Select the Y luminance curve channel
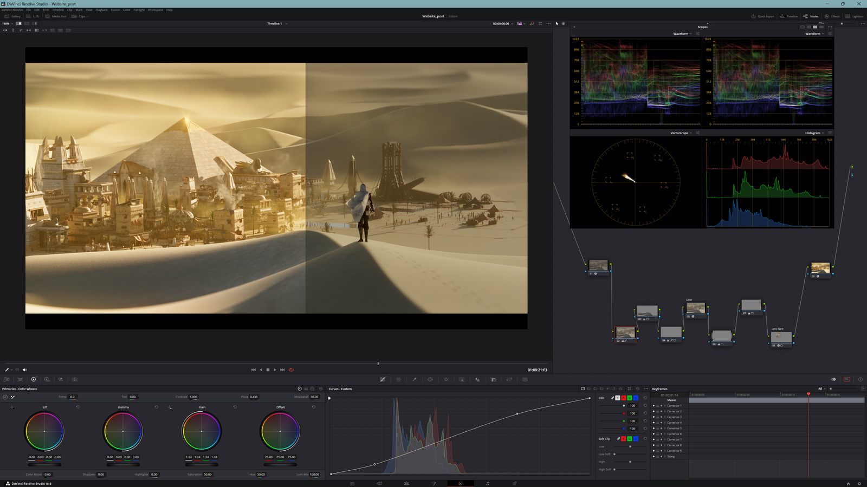Image resolution: width=867 pixels, height=487 pixels. pyautogui.click(x=617, y=398)
